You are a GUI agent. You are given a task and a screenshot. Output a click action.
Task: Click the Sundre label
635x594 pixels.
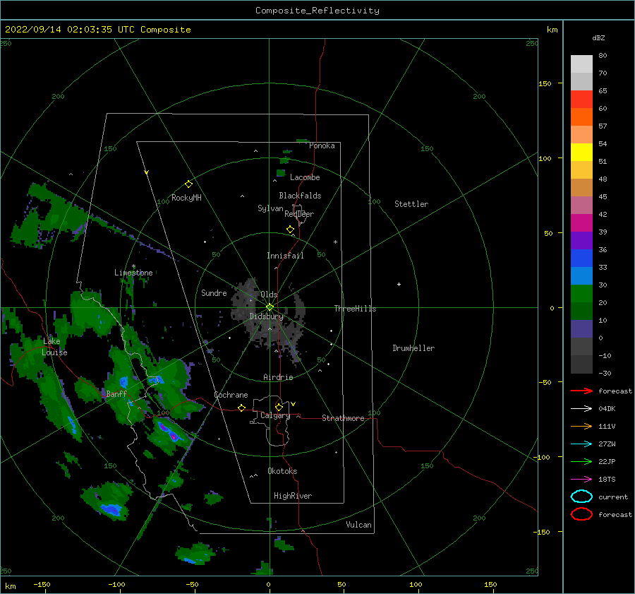coord(214,292)
